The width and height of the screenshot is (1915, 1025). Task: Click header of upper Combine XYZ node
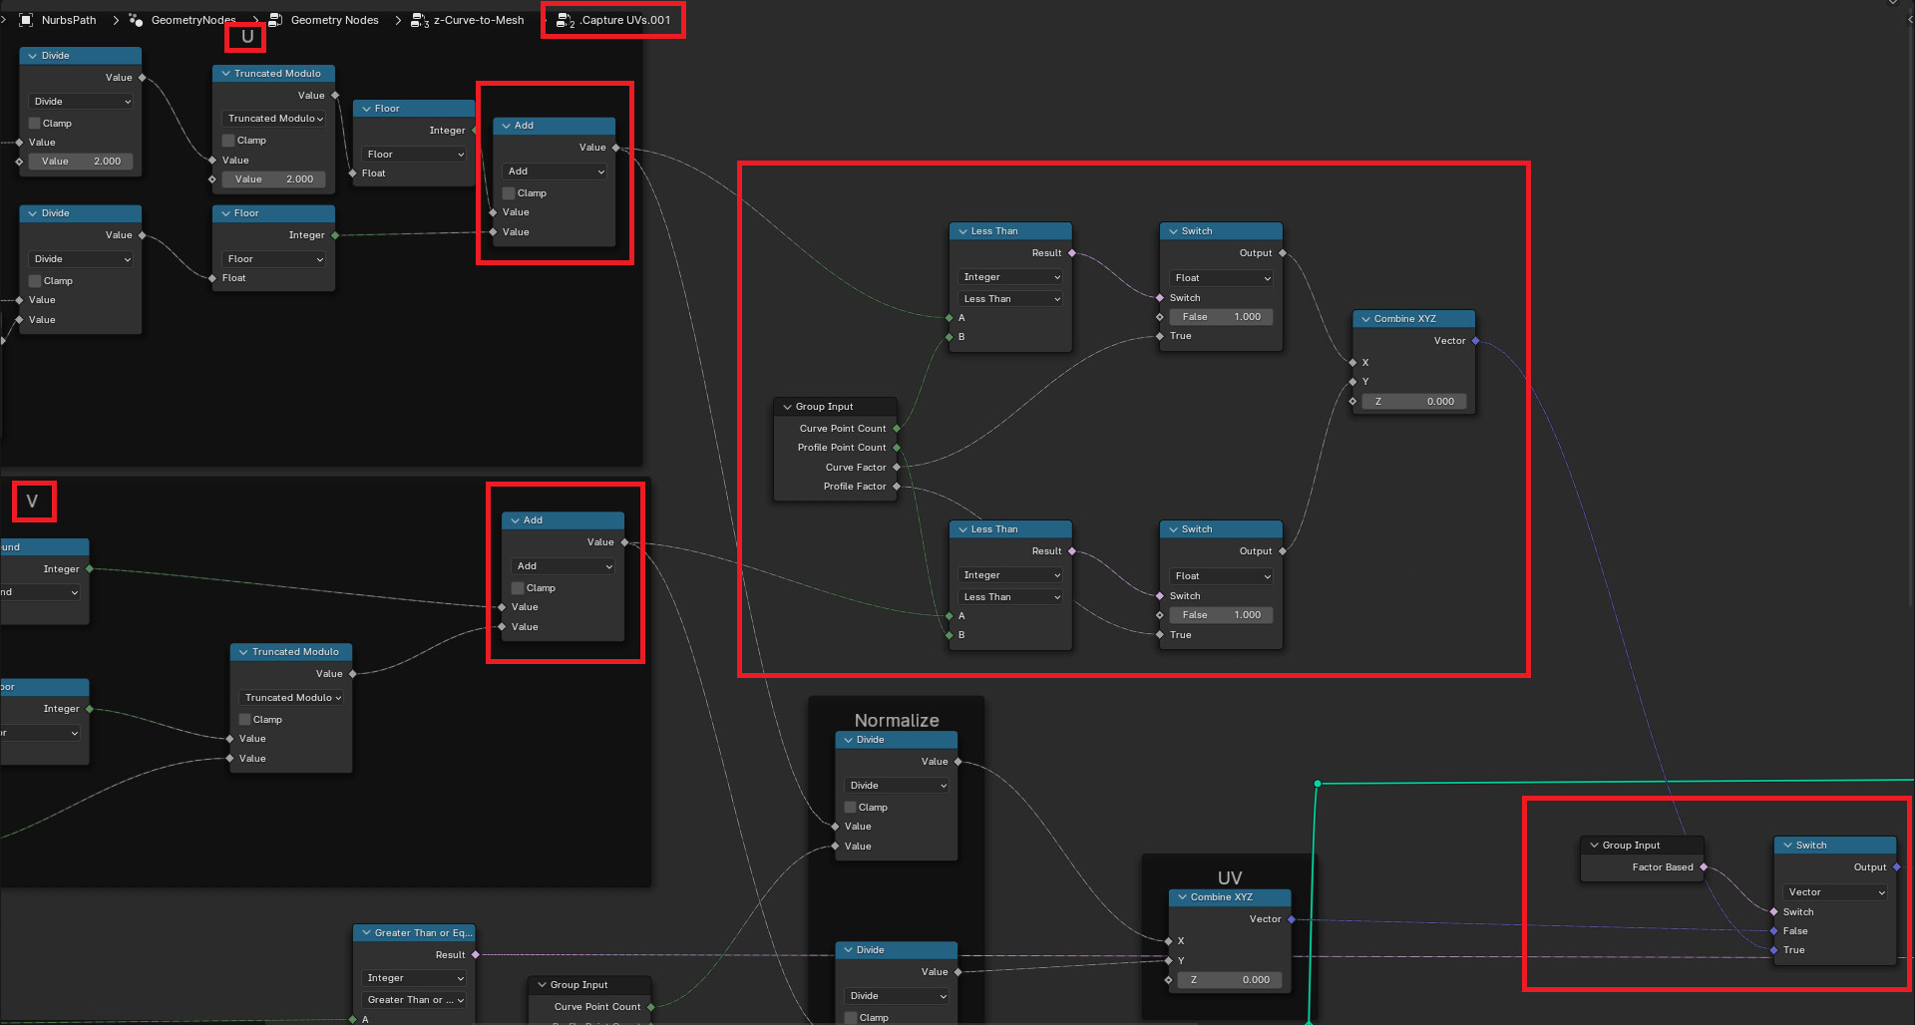coord(1414,319)
